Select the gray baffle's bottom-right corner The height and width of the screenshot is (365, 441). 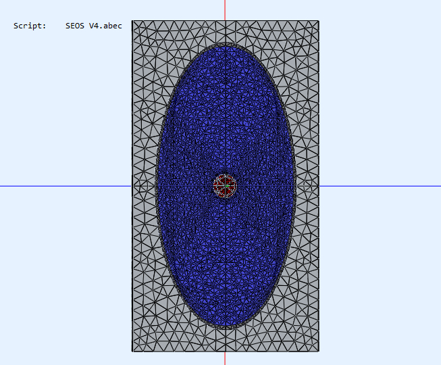317,349
